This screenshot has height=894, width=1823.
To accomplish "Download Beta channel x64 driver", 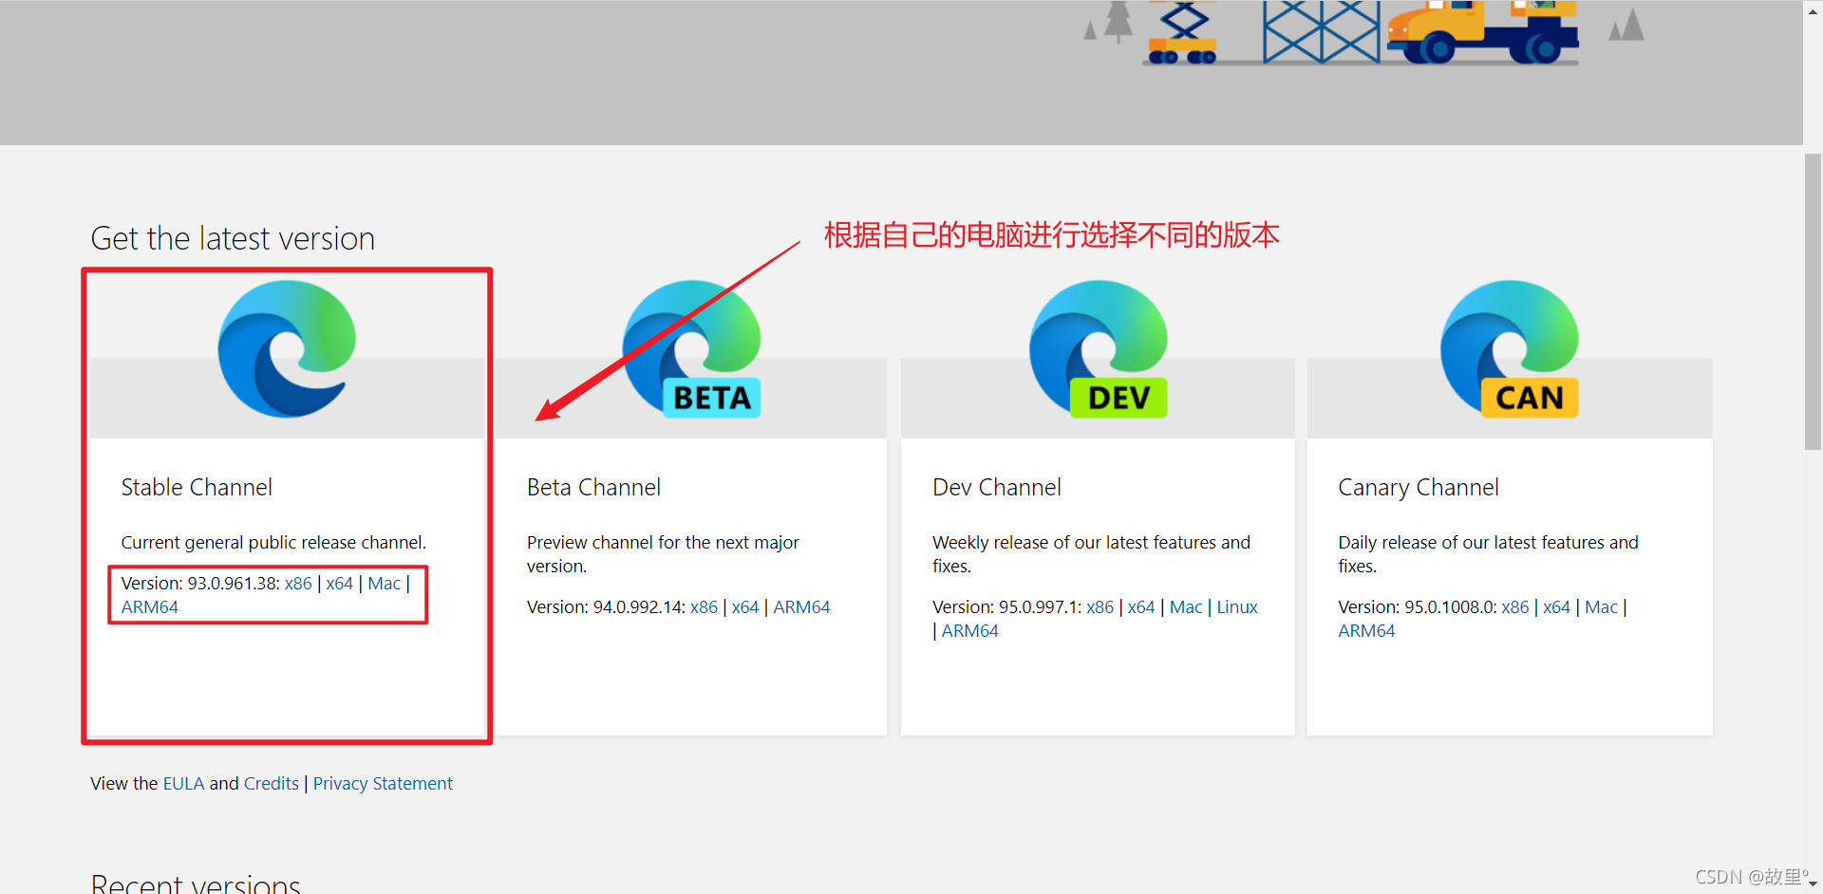I will [745, 607].
